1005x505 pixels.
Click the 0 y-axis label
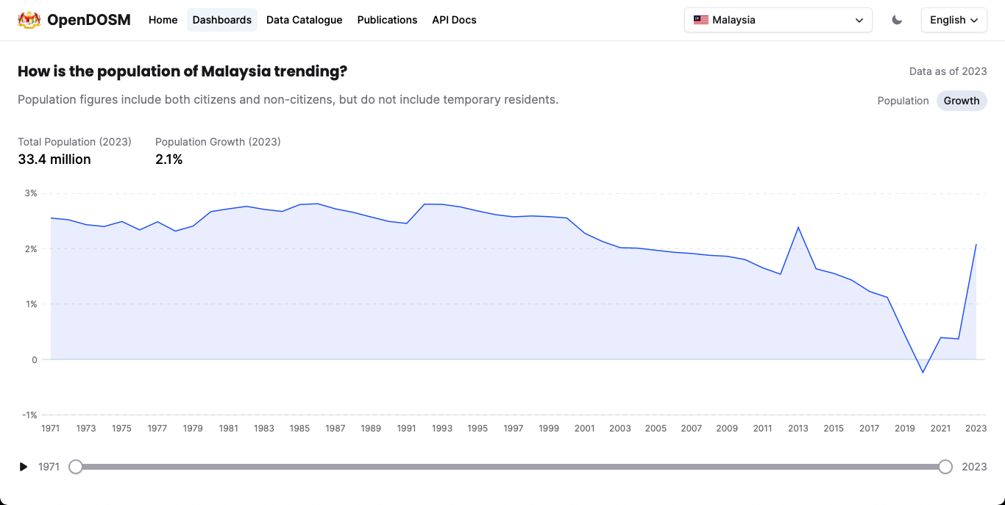(35, 360)
